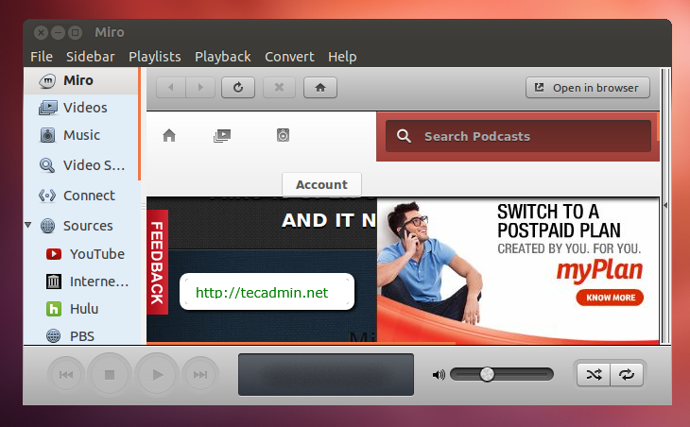Screen dimensions: 690x427
Task: Click the guide page home icon
Action: tap(169, 135)
